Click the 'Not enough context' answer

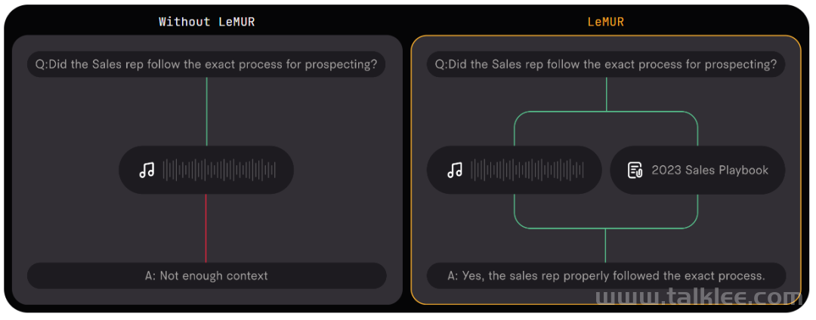206,275
